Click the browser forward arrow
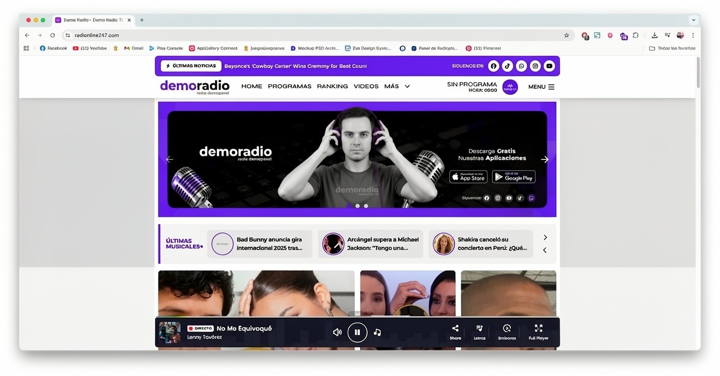Image resolution: width=720 pixels, height=376 pixels. [40, 35]
